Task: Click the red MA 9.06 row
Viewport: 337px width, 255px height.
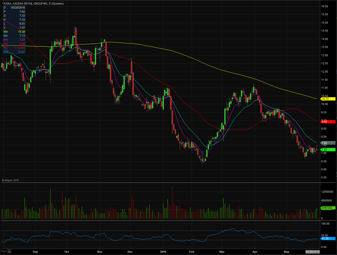Action: (14, 44)
